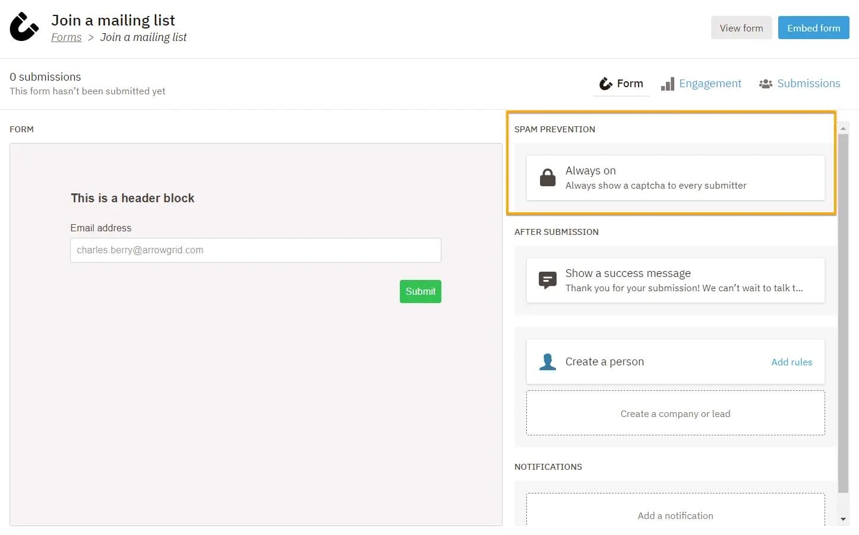Click the blue Embed form button
This screenshot has width=859, height=535.
pyautogui.click(x=813, y=28)
